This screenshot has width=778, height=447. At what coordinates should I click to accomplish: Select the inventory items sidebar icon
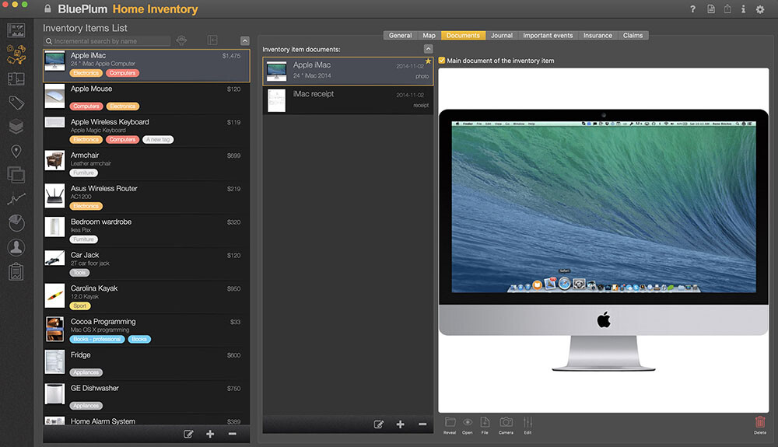(x=16, y=54)
